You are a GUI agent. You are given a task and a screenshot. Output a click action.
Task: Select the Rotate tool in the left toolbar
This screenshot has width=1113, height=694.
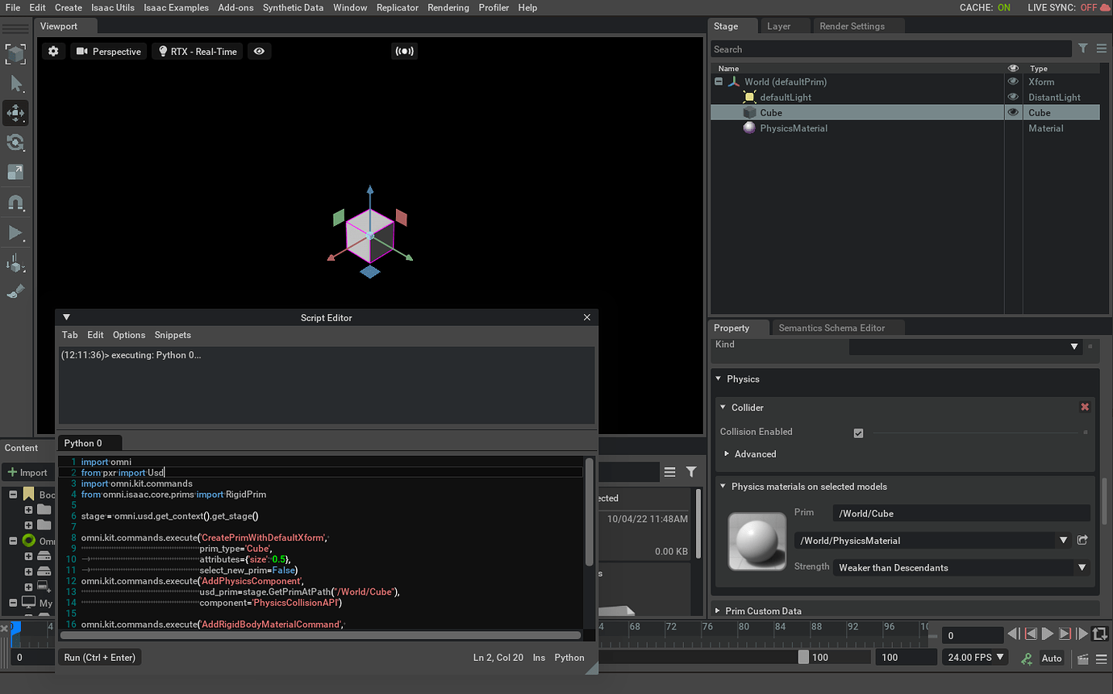click(x=16, y=142)
